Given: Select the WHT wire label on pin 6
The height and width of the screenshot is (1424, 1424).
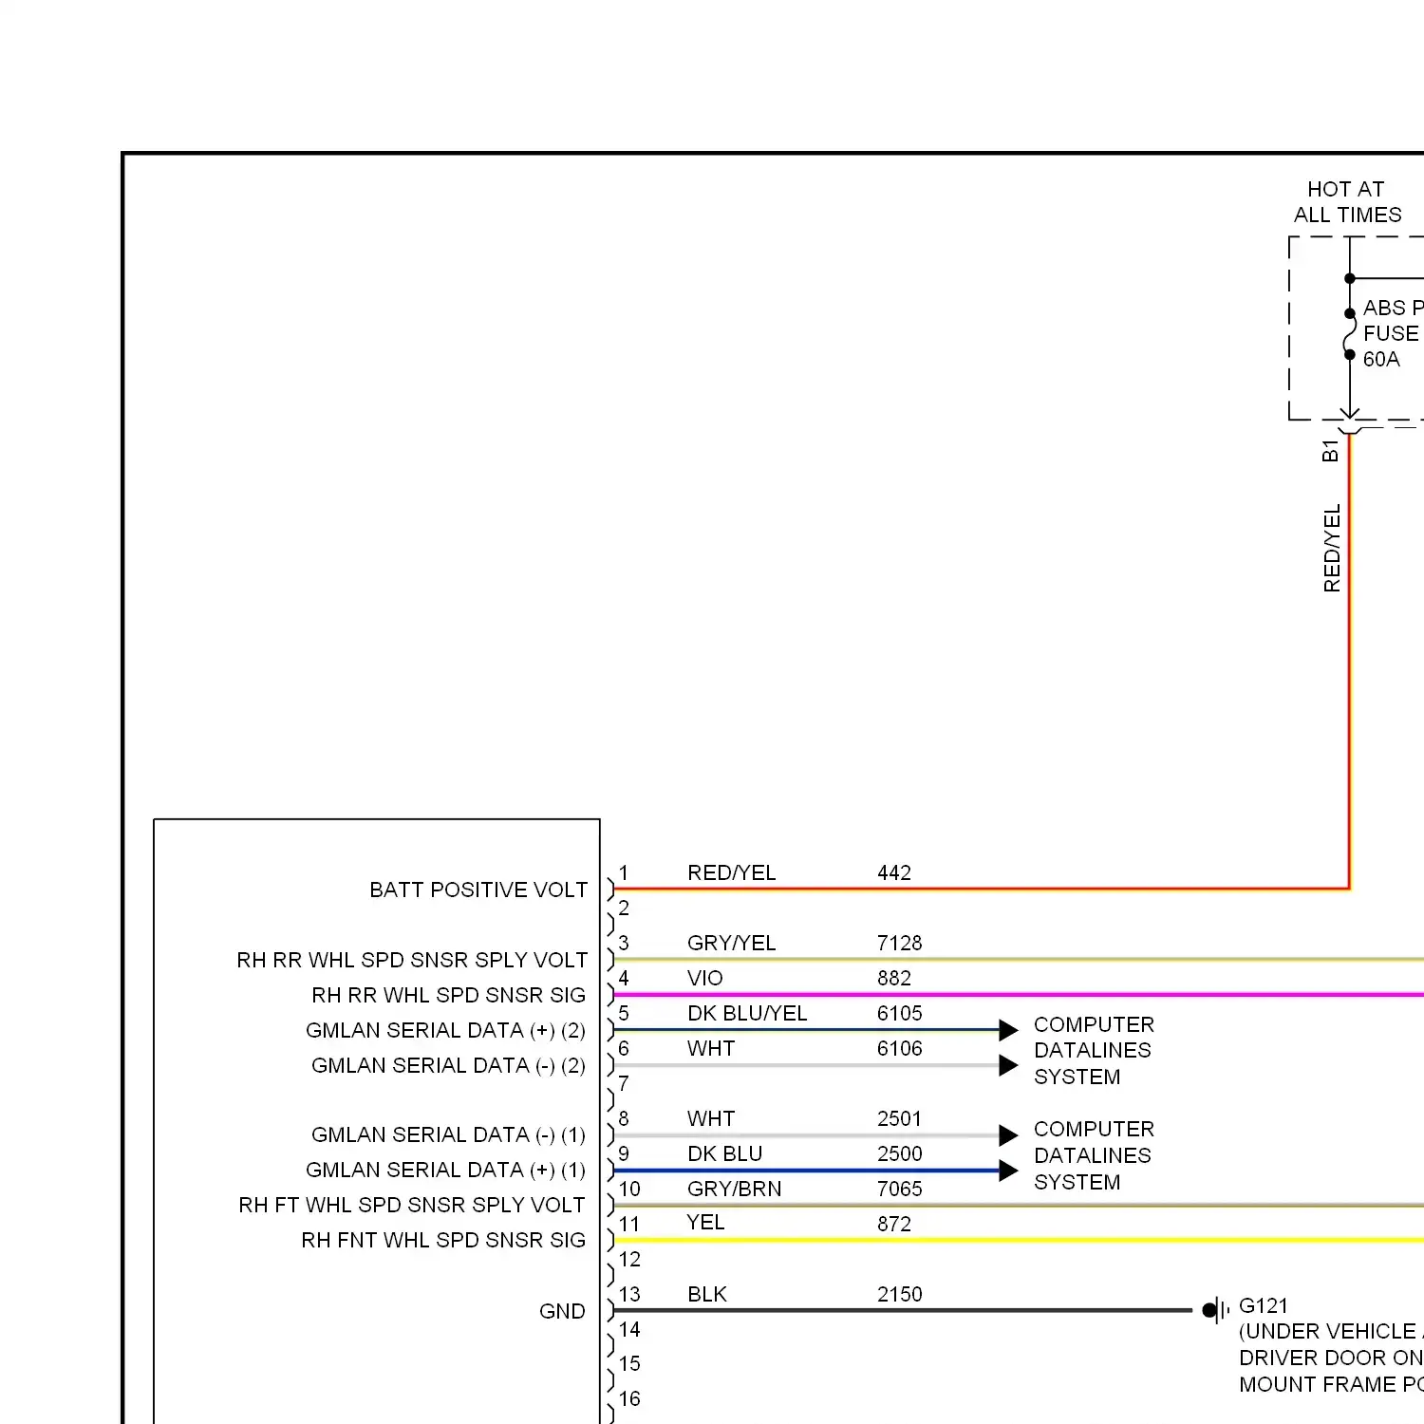Looking at the screenshot, I should click(x=711, y=1048).
